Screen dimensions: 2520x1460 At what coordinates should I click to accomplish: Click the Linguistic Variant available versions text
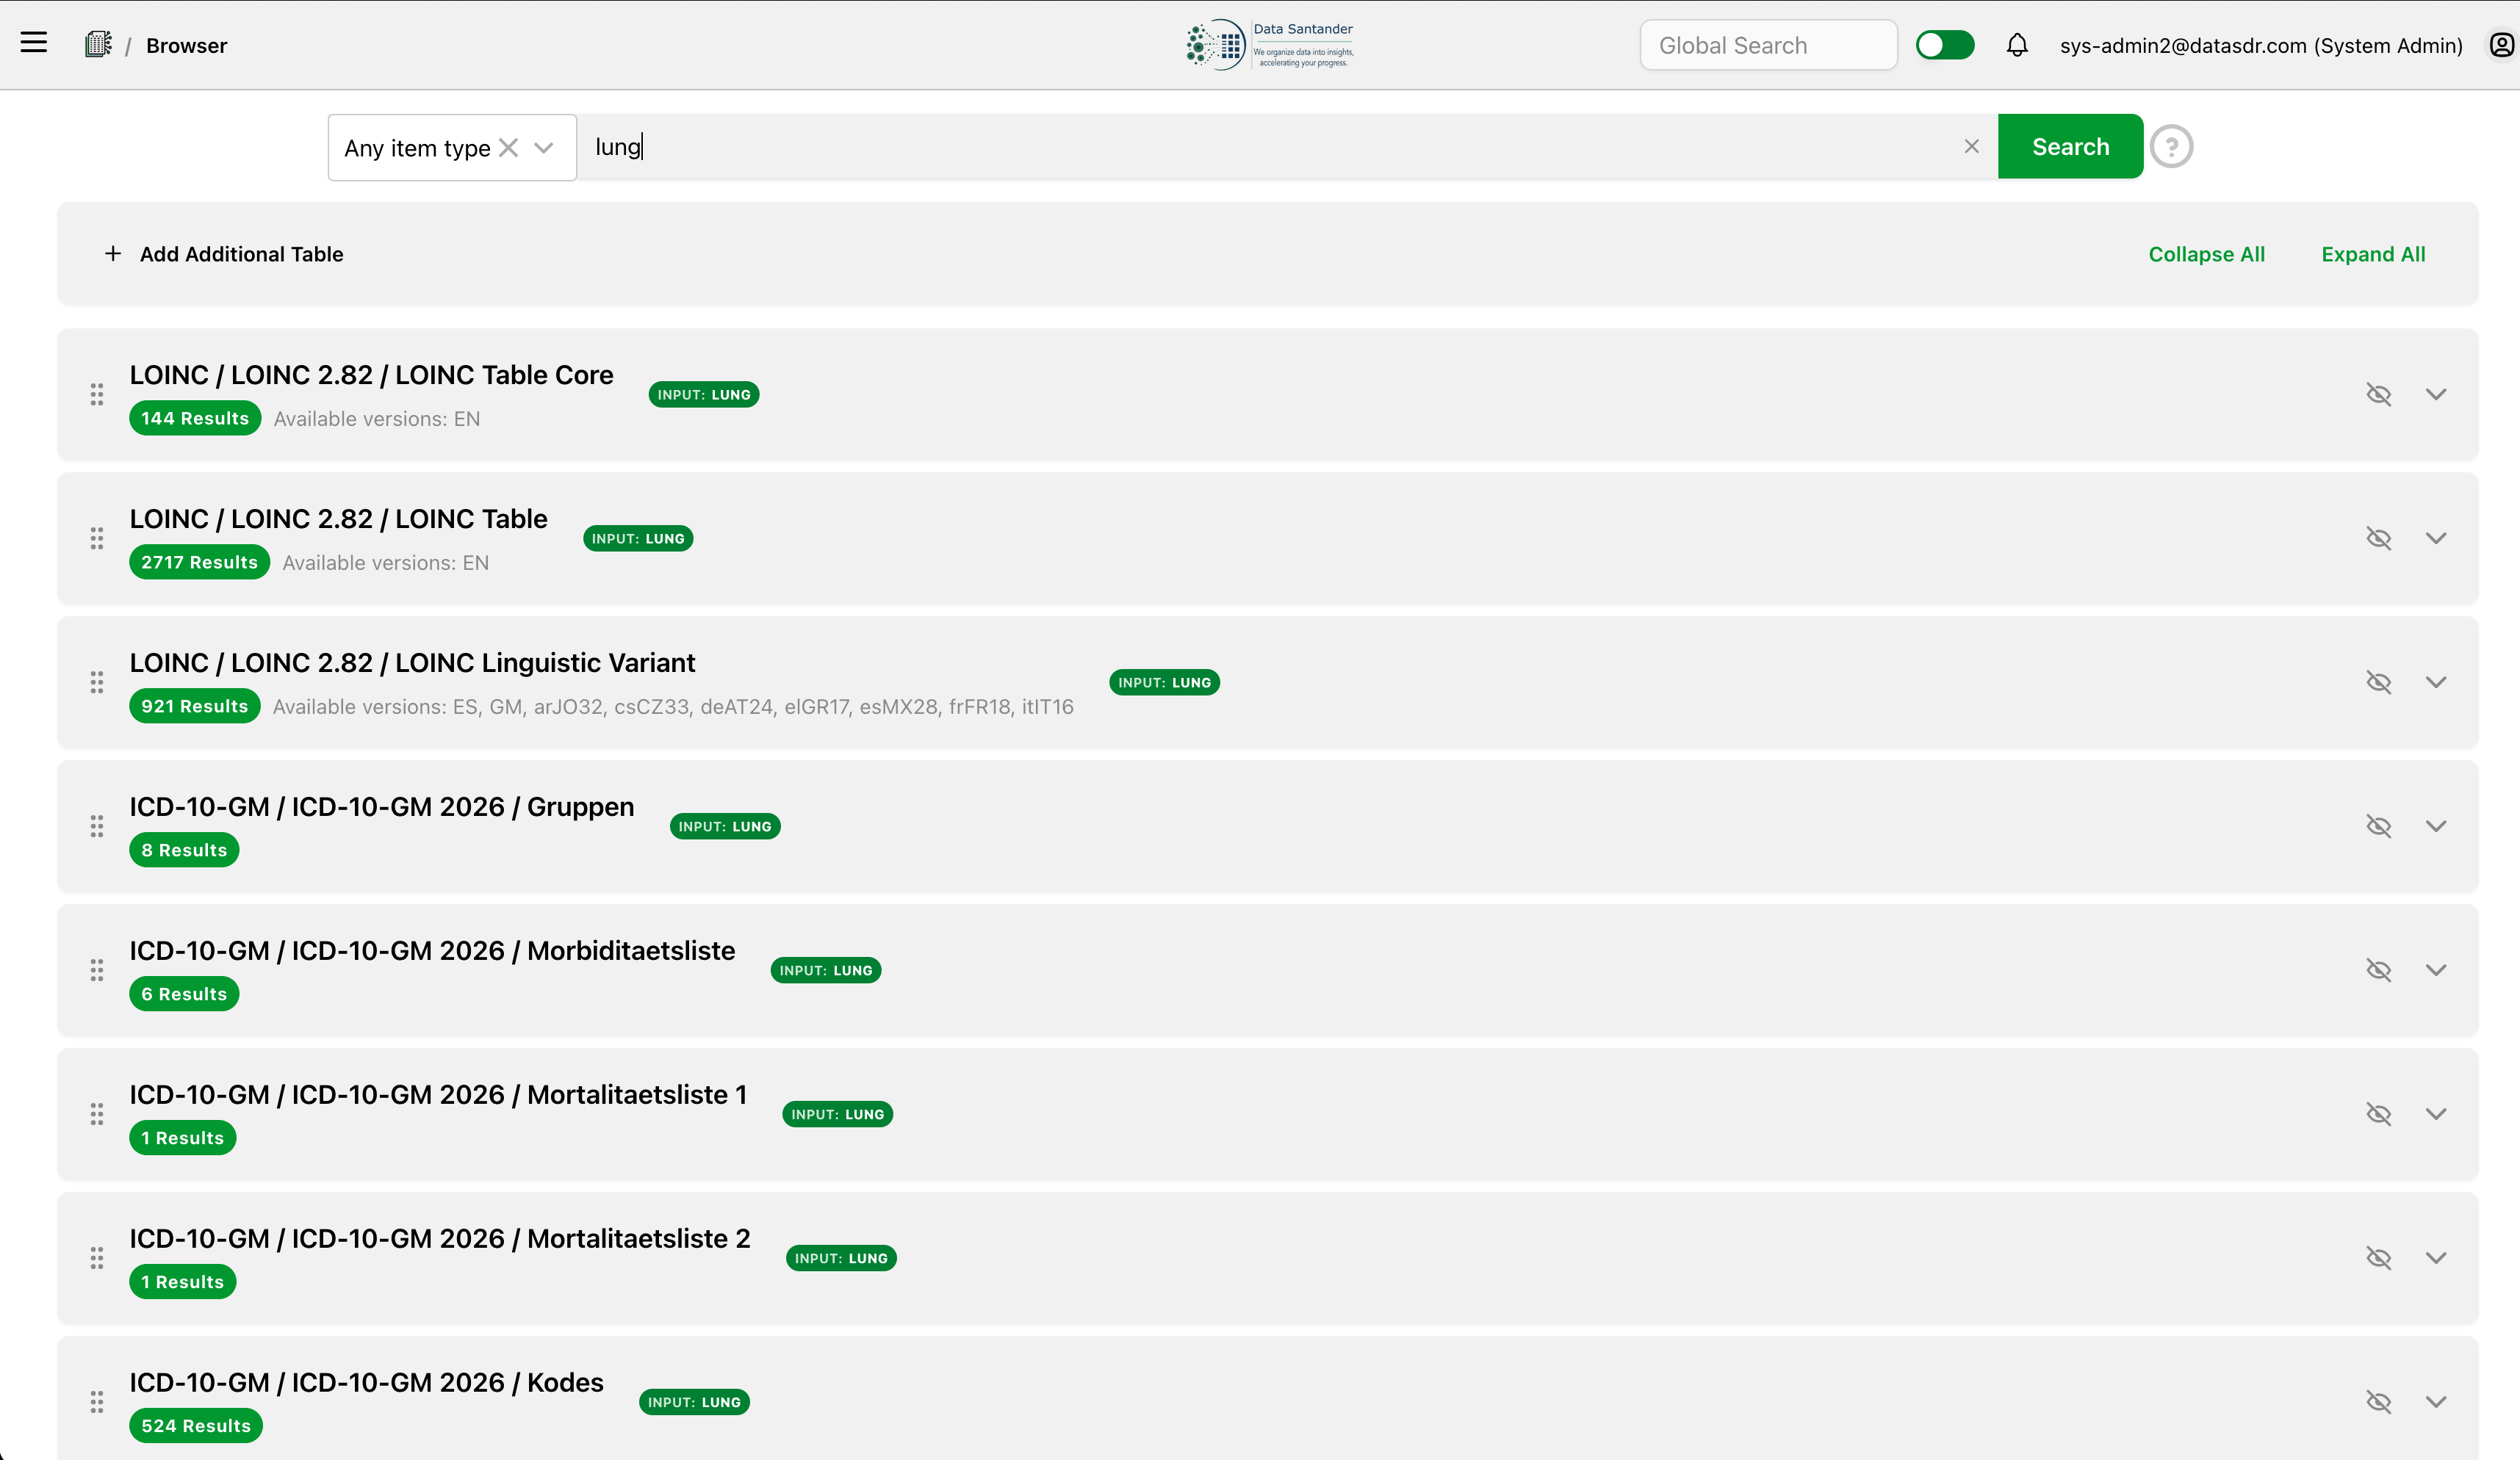(x=673, y=706)
